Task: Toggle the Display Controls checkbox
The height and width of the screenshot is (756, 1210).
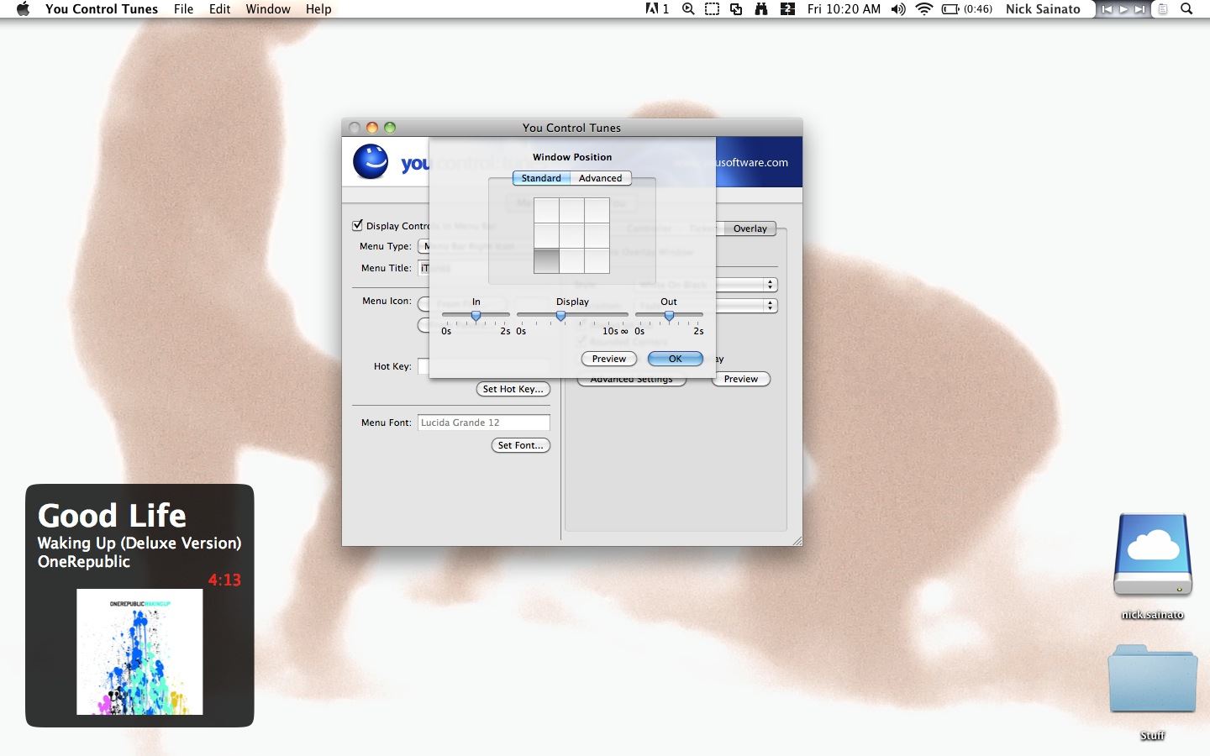Action: 357,225
